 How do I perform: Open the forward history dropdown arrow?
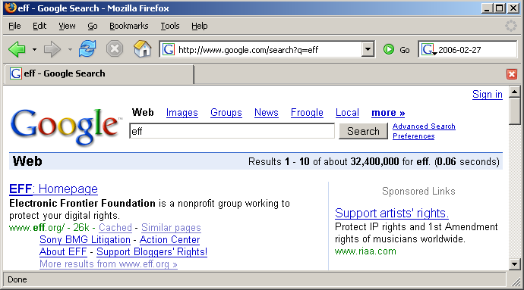pos(70,50)
